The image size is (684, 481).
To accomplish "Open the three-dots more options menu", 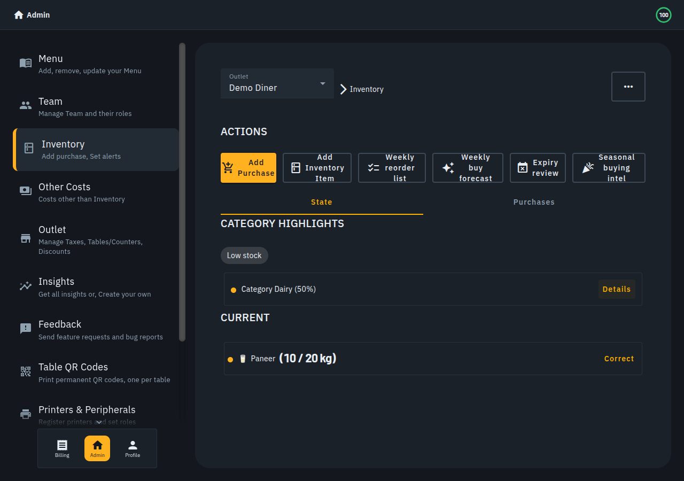I will [x=628, y=87].
